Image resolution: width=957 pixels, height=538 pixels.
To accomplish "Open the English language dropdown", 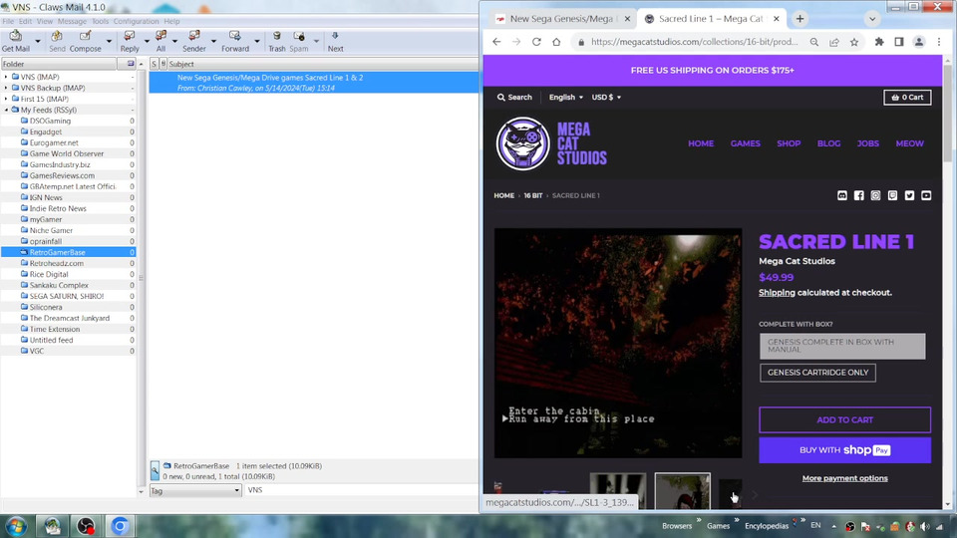I will 565,97.
